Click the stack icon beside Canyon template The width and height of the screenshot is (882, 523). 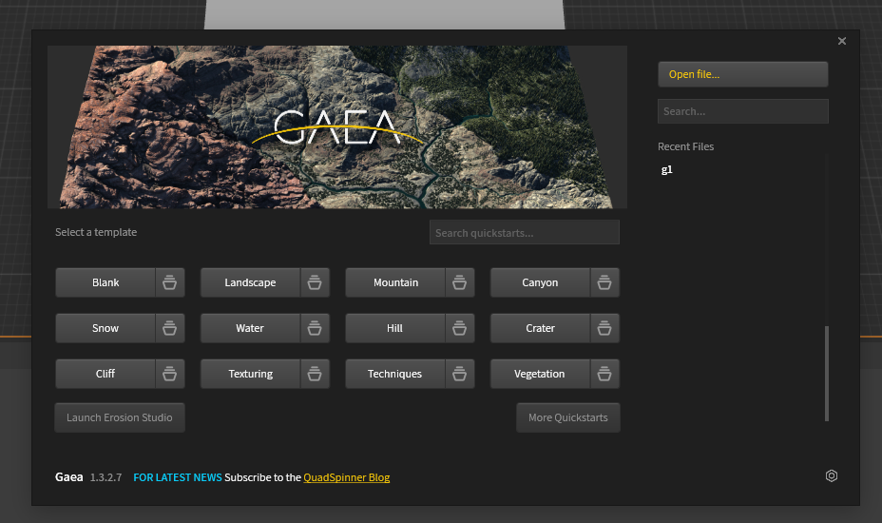coord(605,282)
